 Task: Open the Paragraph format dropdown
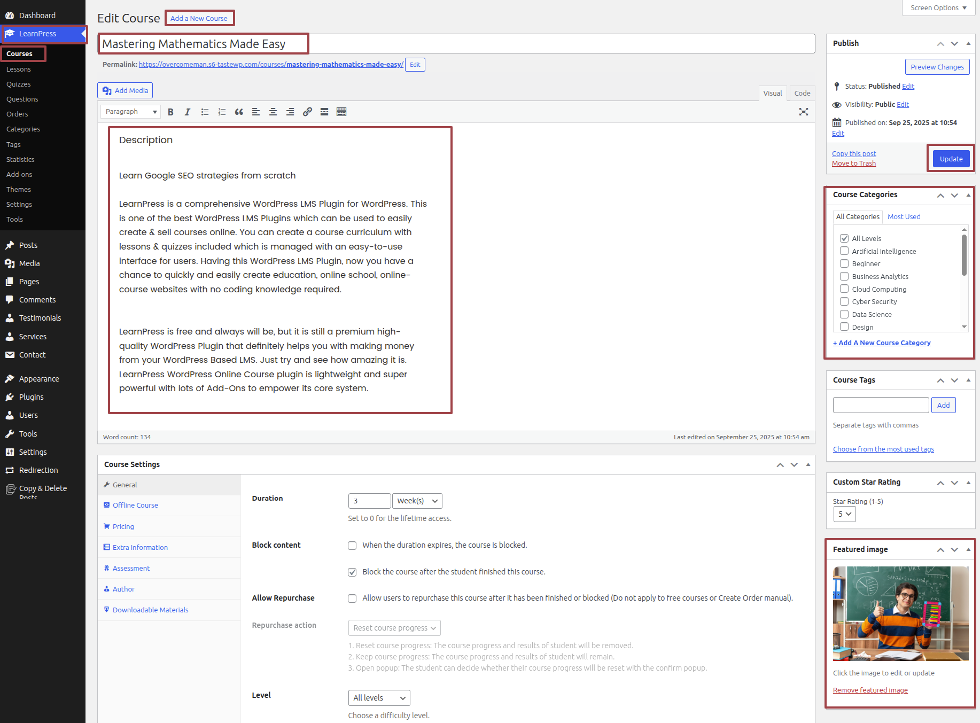click(131, 112)
